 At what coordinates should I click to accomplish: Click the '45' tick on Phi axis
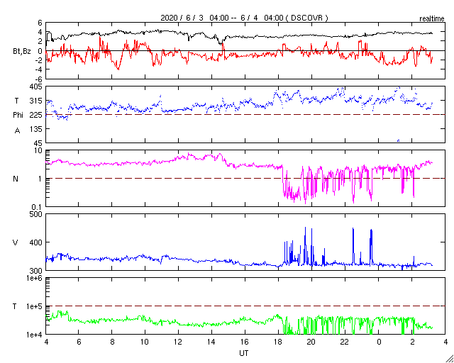coord(38,144)
